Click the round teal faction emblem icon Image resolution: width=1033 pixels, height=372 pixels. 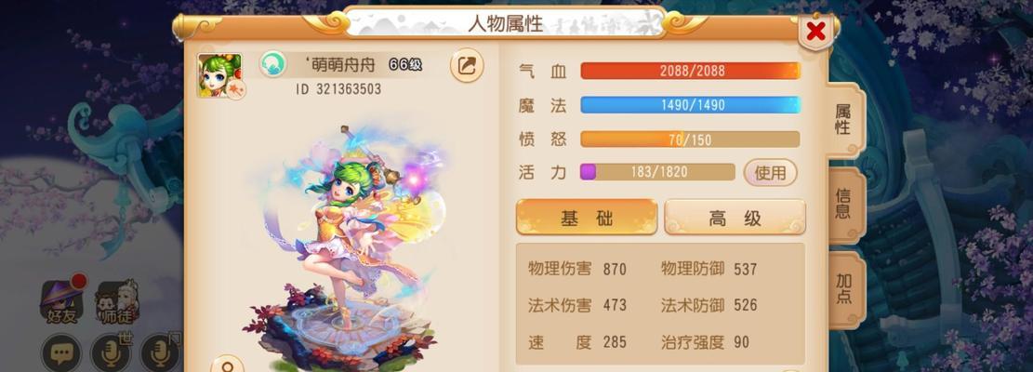click(x=272, y=64)
